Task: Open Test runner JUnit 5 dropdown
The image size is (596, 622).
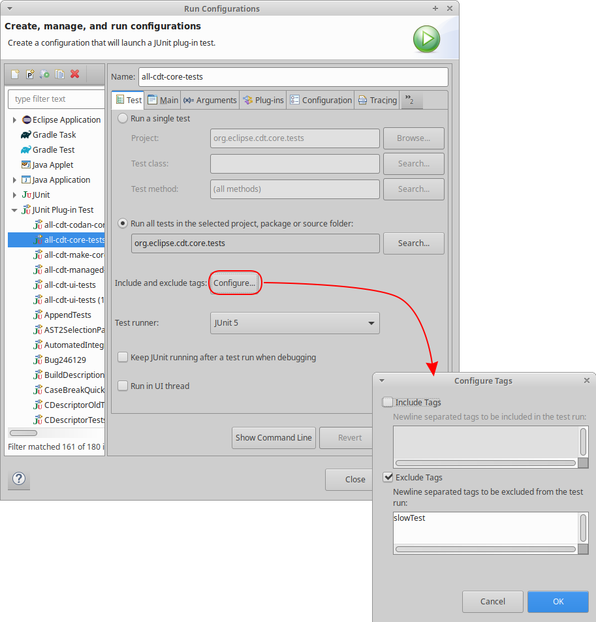Action: tap(295, 323)
